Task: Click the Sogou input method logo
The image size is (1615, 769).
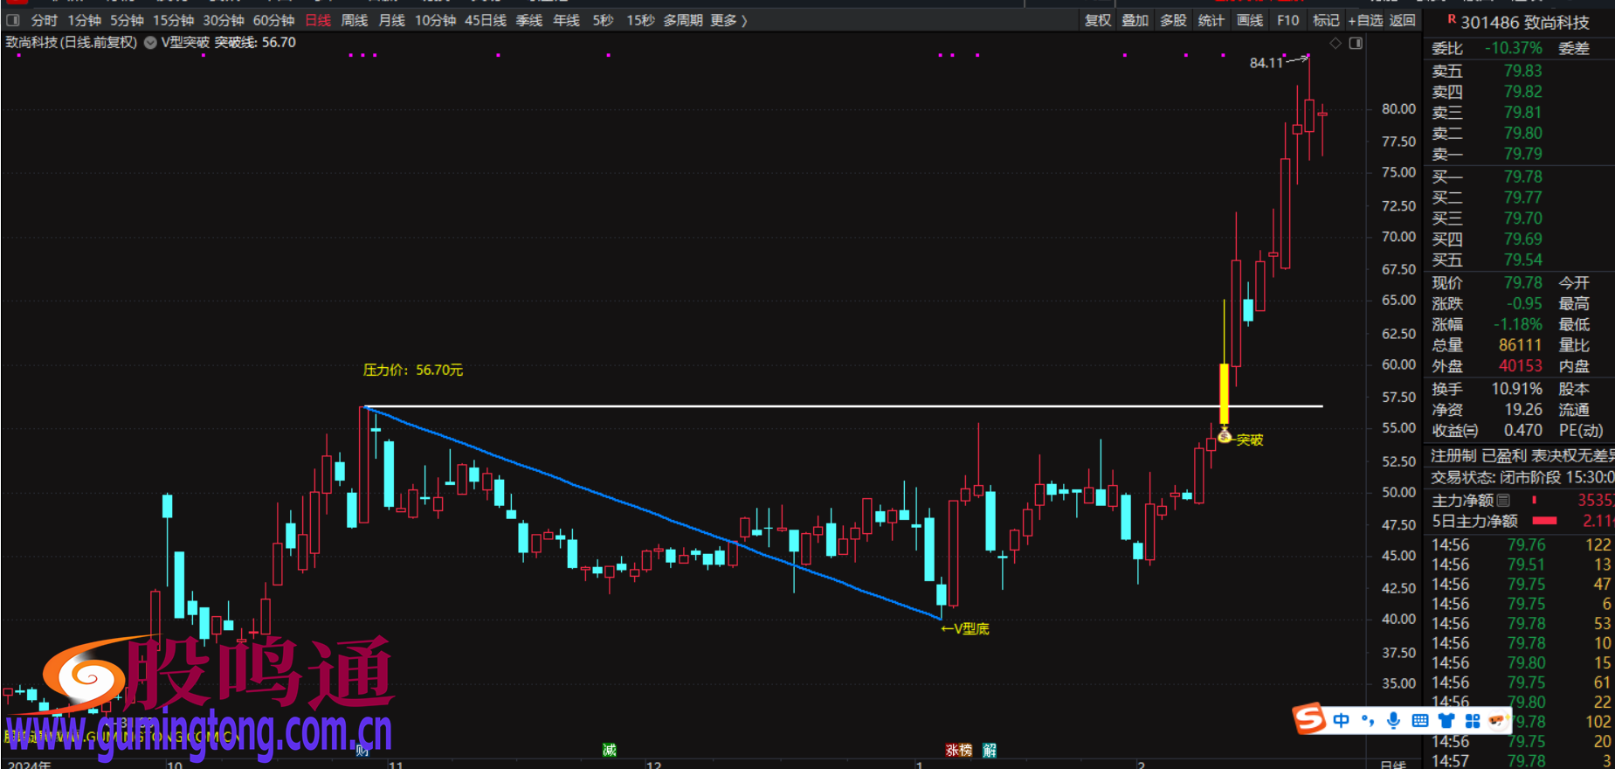Action: (x=1309, y=719)
